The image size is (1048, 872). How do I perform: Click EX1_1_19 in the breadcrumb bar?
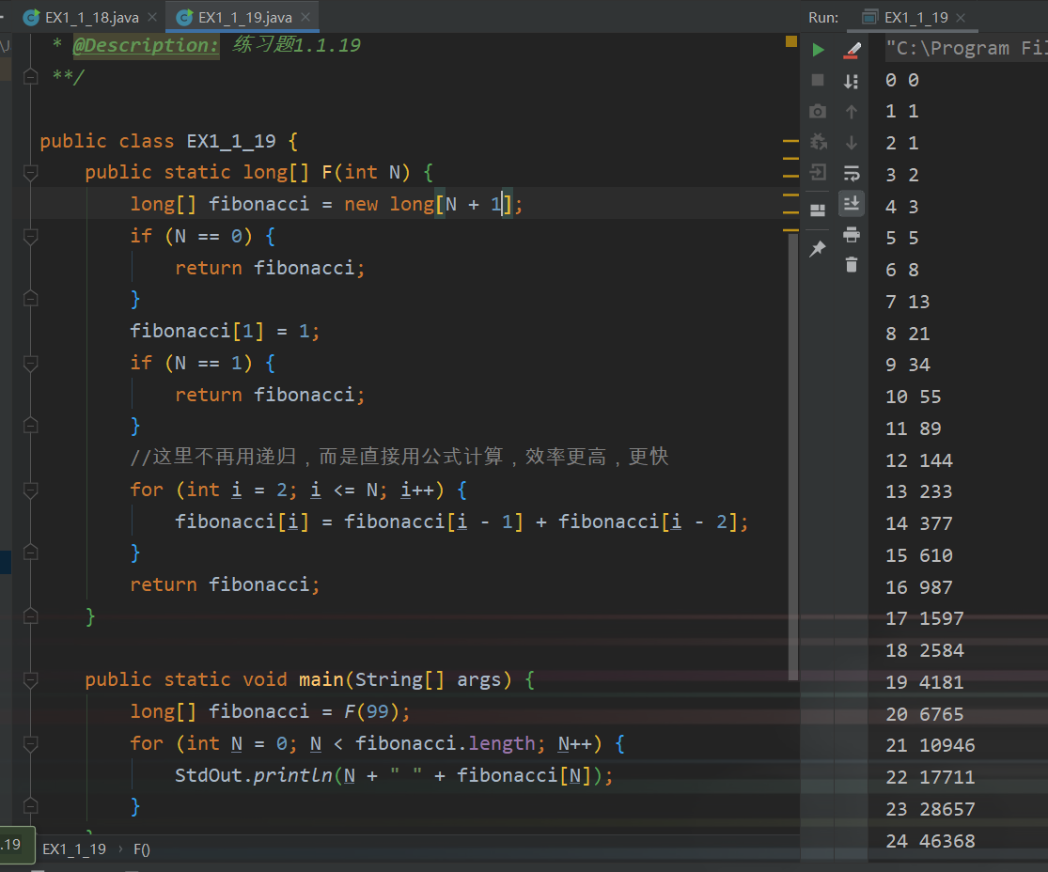point(74,849)
